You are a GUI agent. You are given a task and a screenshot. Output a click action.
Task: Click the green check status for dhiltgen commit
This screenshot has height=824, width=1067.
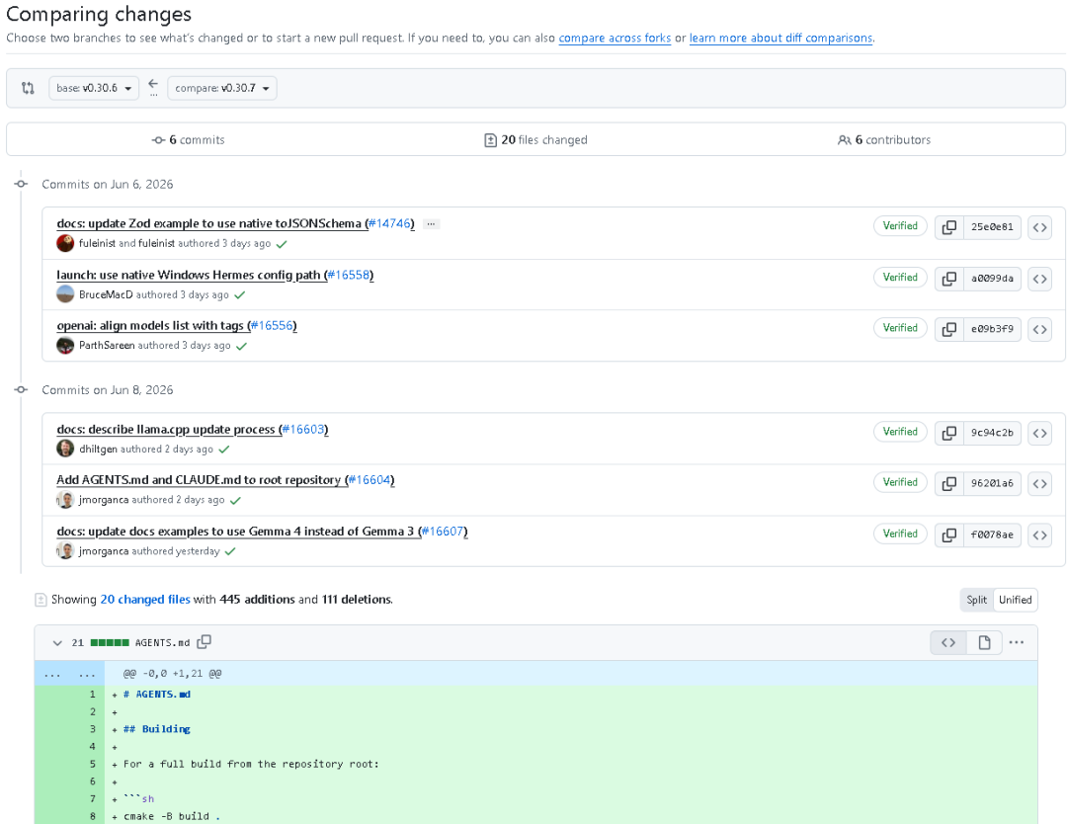click(224, 450)
